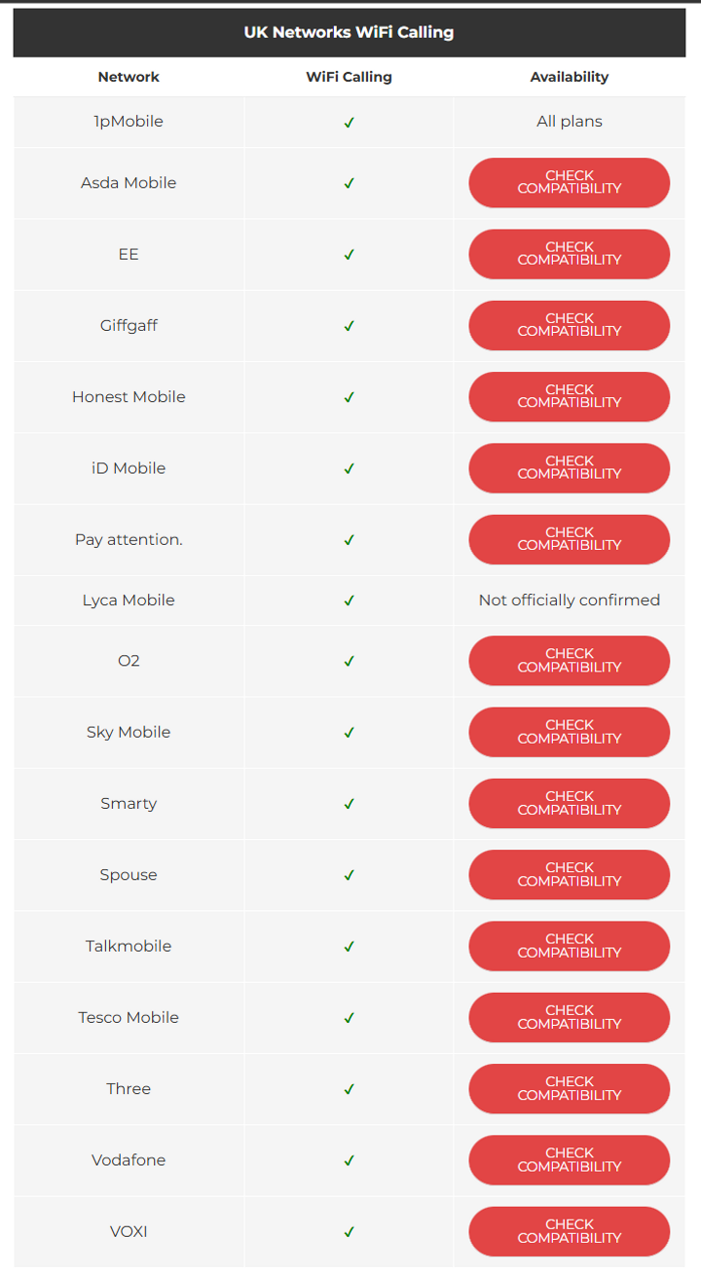This screenshot has width=701, height=1274.
Task: Check compatibility for iD Mobile
Action: click(x=570, y=468)
